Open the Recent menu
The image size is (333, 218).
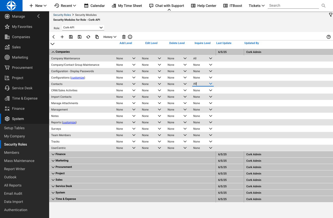[65, 6]
